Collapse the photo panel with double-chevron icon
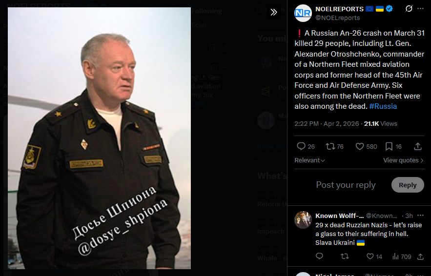 [273, 12]
